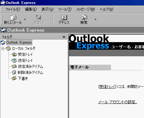This screenshot has height=118, width=144.
Task: Select 送信トレイ in the folder tree
Action: coord(25,61)
